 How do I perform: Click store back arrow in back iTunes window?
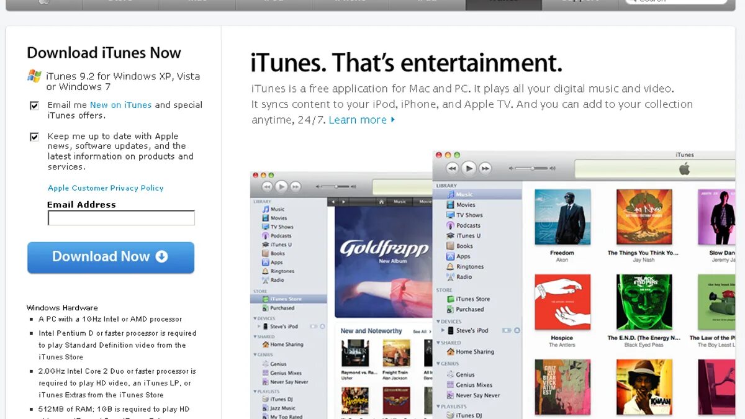(332, 202)
